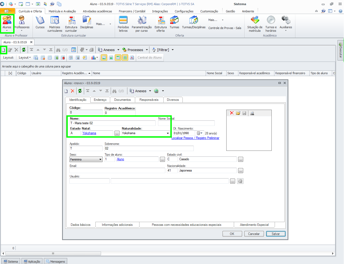Open the Disciplinas icon
The width and height of the screenshot is (344, 264).
(x=87, y=22)
